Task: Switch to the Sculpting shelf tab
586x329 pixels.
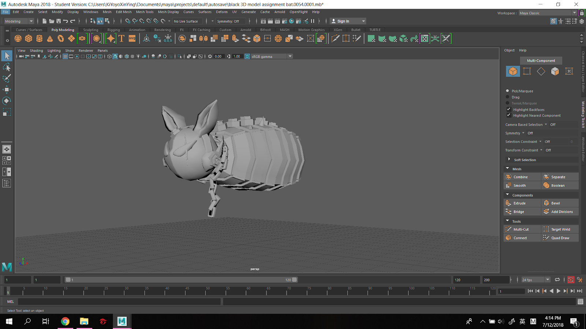Action: (90, 30)
